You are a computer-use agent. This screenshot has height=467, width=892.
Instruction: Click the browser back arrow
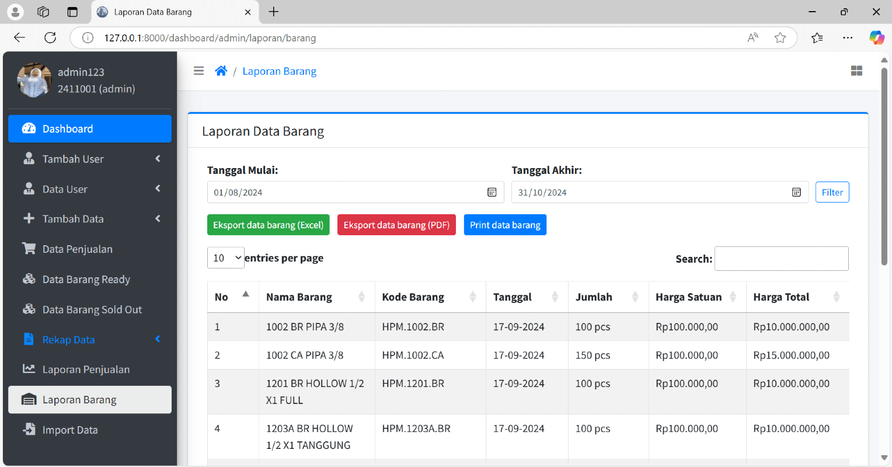(19, 37)
